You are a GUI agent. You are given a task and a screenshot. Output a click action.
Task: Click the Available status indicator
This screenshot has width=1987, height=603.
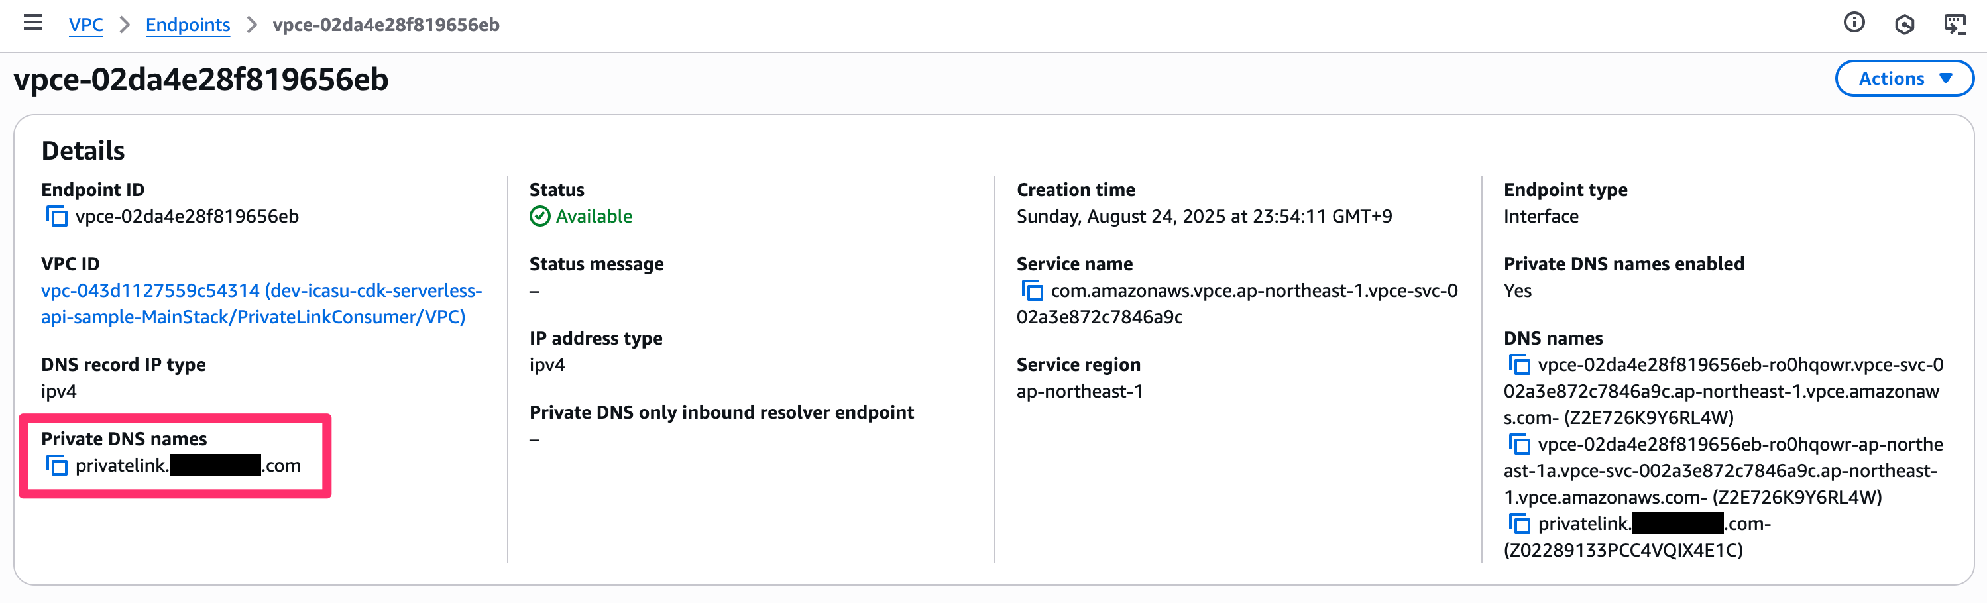click(581, 217)
